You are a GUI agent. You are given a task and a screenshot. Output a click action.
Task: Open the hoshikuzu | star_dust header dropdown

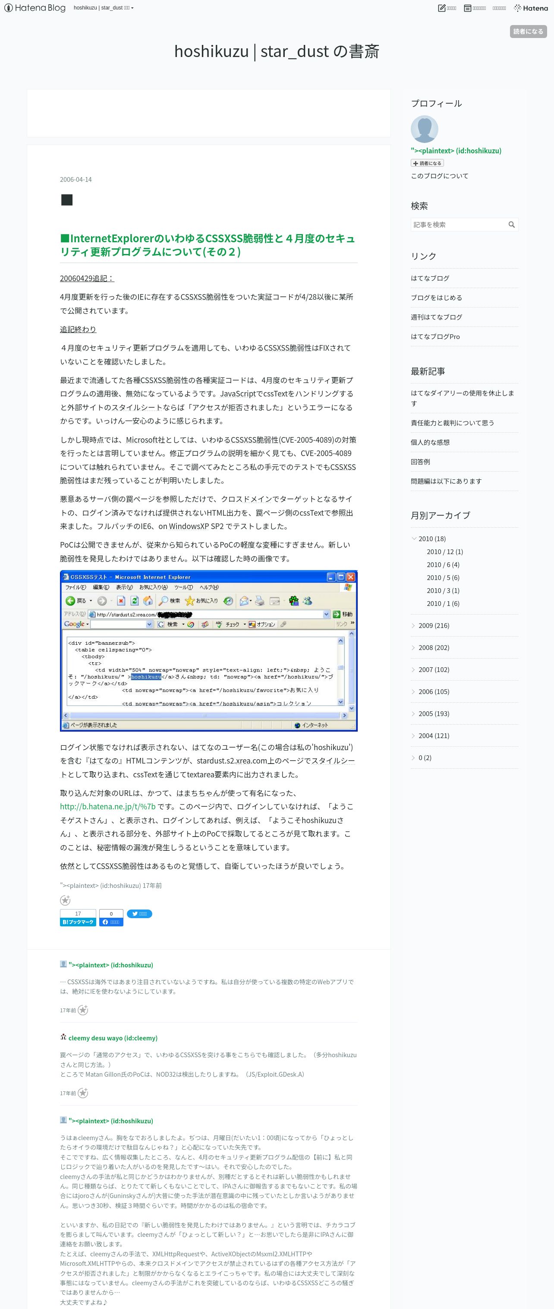pos(104,8)
